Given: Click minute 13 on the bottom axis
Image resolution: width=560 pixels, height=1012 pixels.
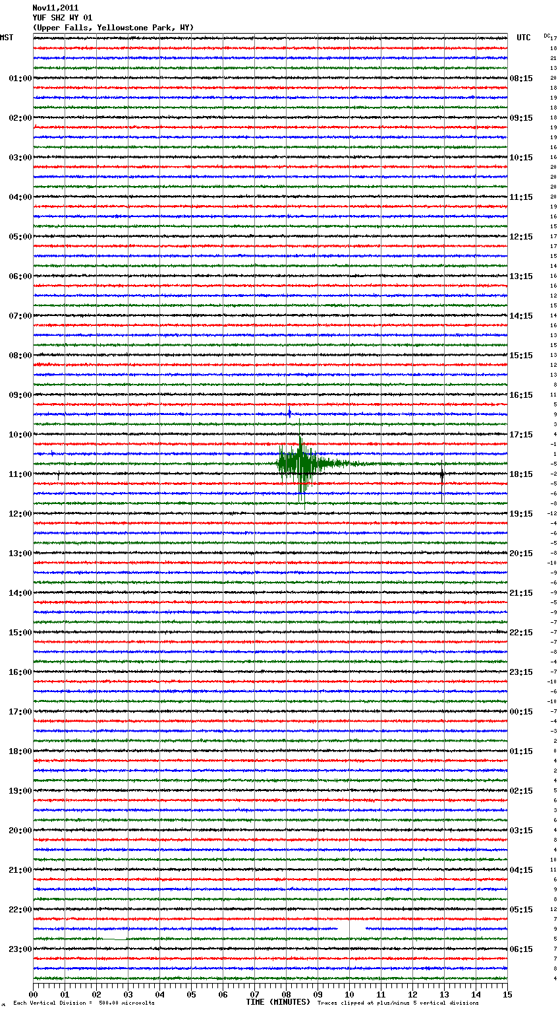Looking at the screenshot, I should [444, 994].
